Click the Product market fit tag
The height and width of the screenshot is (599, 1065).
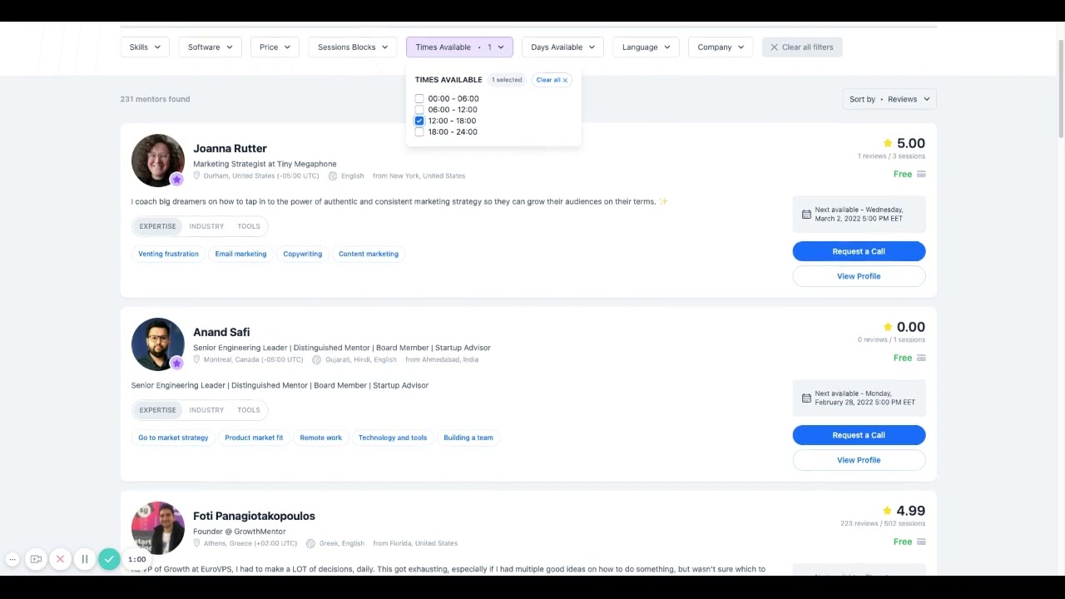[254, 438]
